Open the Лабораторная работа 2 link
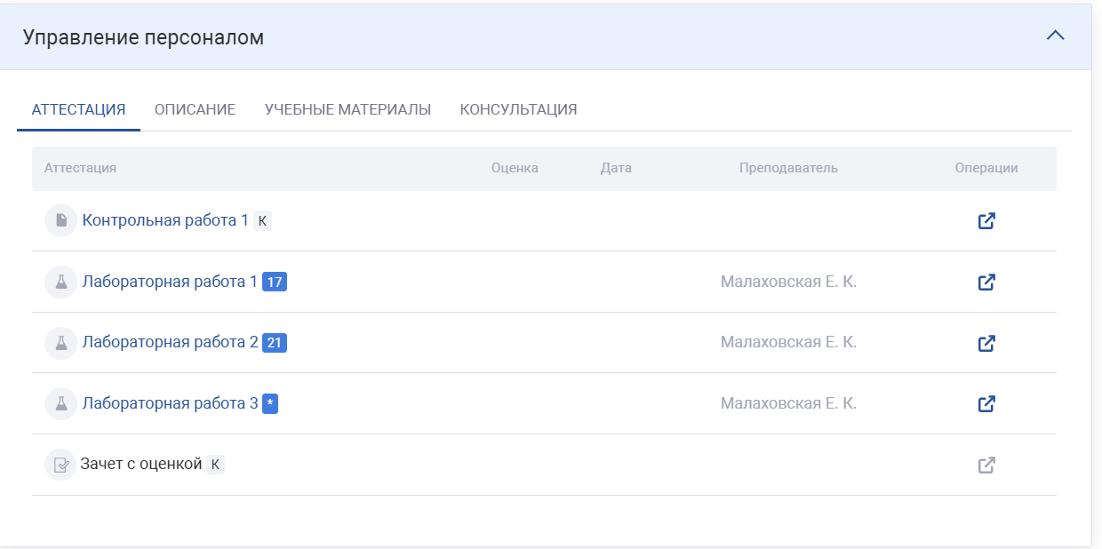Image resolution: width=1102 pixels, height=549 pixels. pyautogui.click(x=169, y=342)
